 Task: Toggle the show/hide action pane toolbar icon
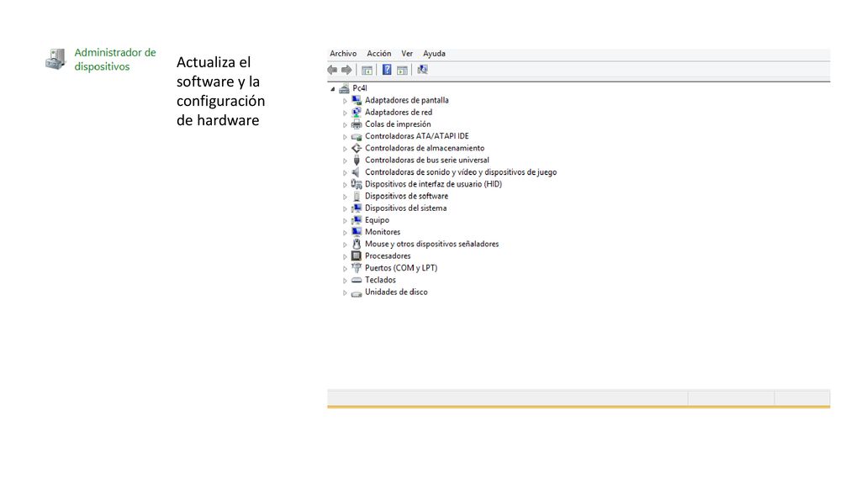[x=402, y=70]
